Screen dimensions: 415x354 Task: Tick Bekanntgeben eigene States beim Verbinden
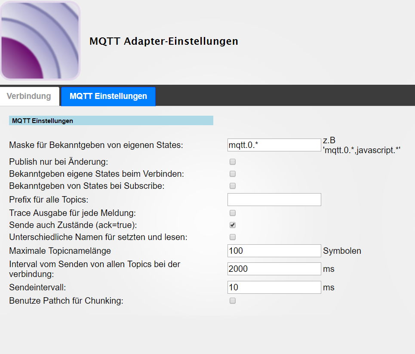pos(233,174)
